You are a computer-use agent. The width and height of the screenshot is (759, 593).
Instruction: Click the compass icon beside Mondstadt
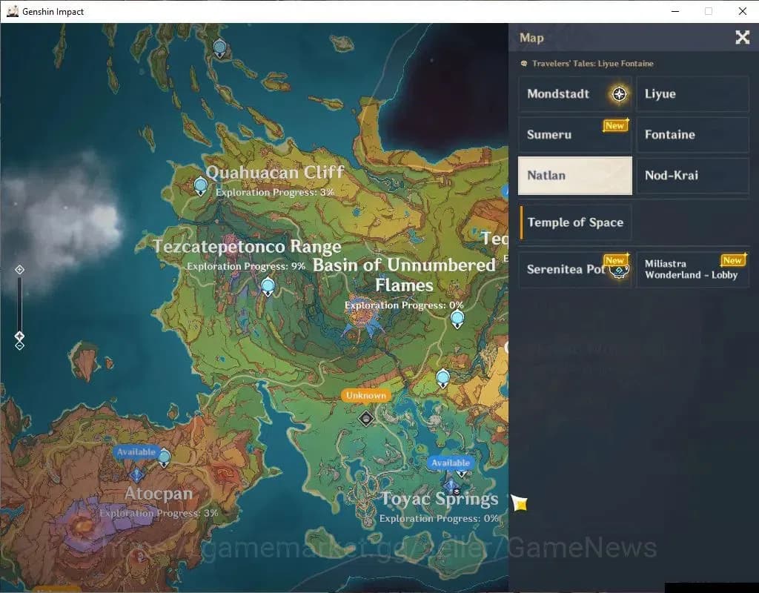pyautogui.click(x=619, y=94)
